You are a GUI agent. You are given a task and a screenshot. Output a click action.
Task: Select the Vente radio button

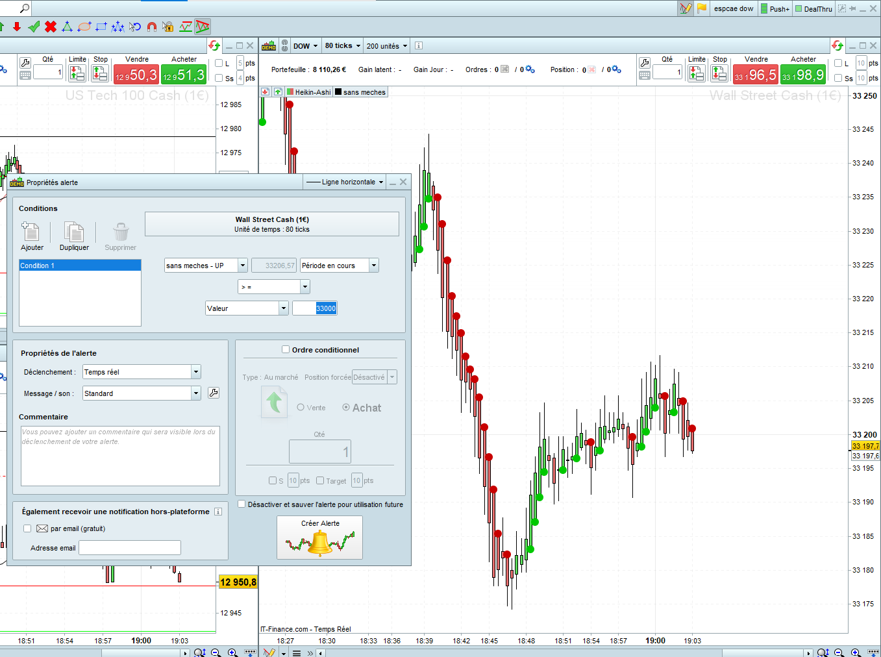pyautogui.click(x=301, y=408)
